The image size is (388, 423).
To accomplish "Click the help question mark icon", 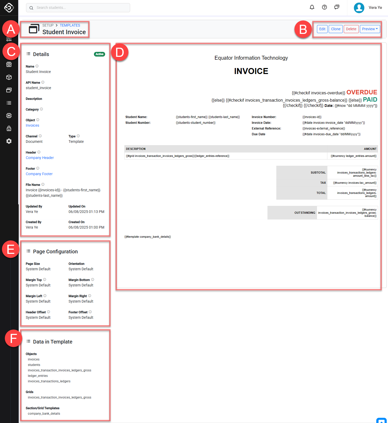I will [x=324, y=7].
